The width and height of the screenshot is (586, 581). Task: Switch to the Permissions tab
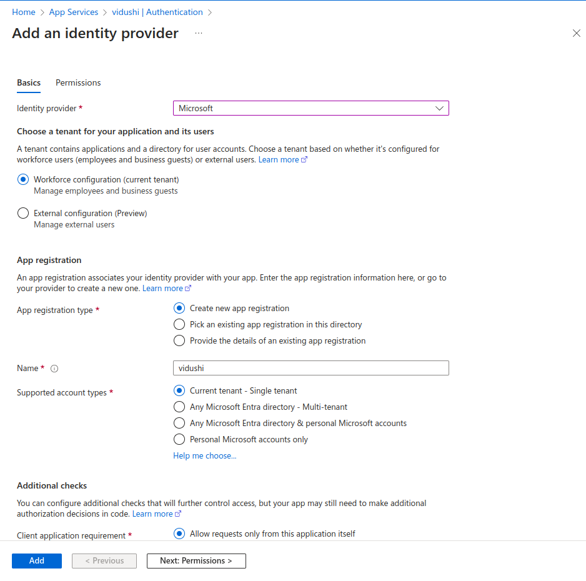pos(78,82)
